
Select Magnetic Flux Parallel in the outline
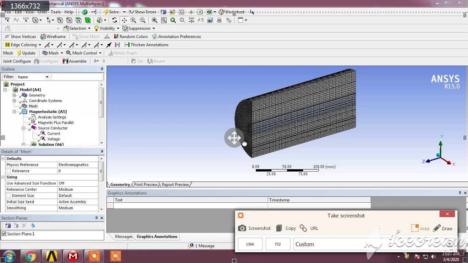56,123
